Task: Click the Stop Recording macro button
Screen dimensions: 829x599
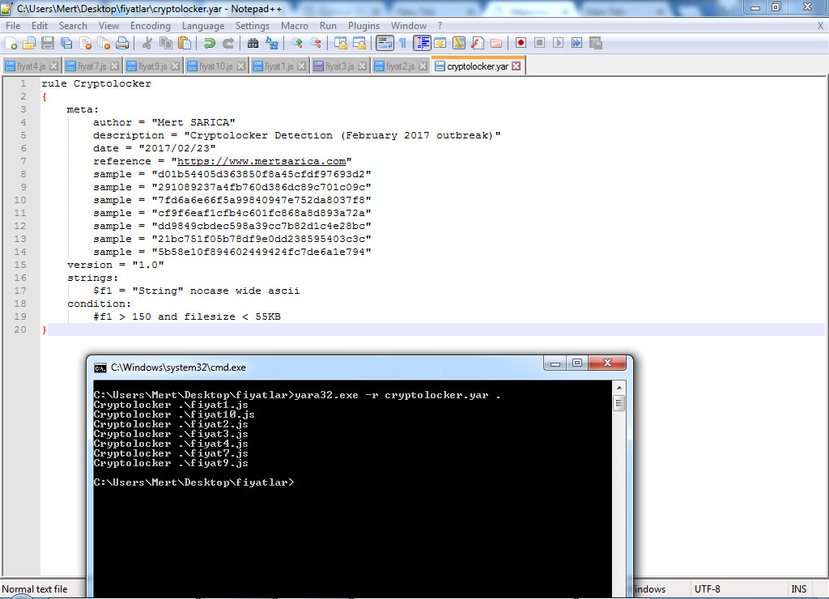Action: click(539, 44)
